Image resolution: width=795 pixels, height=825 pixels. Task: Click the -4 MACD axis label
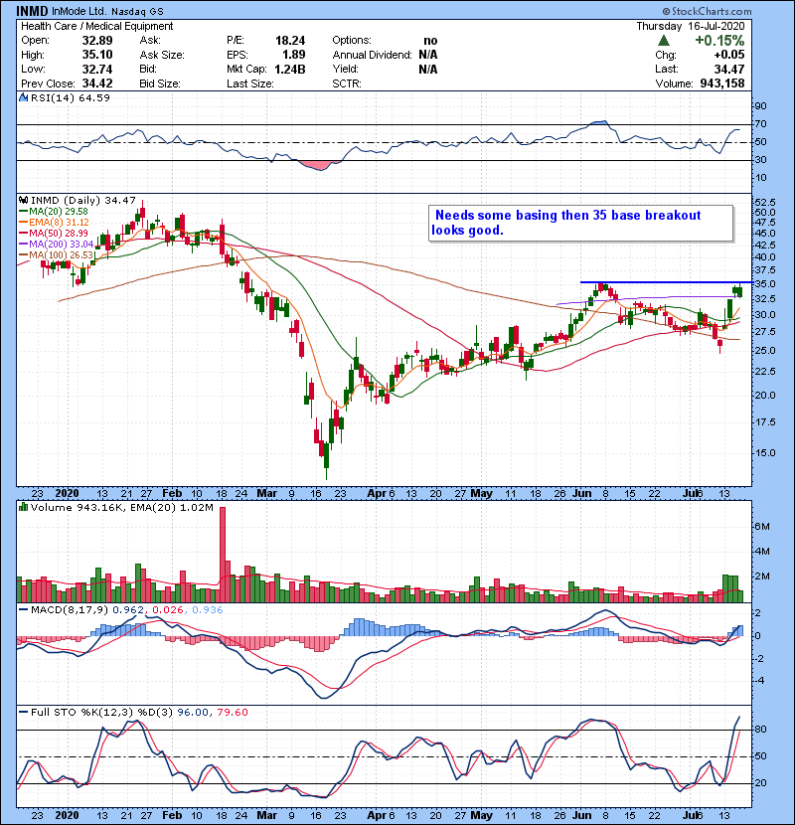[x=760, y=681]
